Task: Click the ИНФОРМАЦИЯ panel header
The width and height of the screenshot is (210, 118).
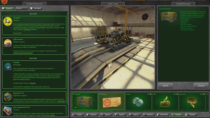Action: click(183, 4)
